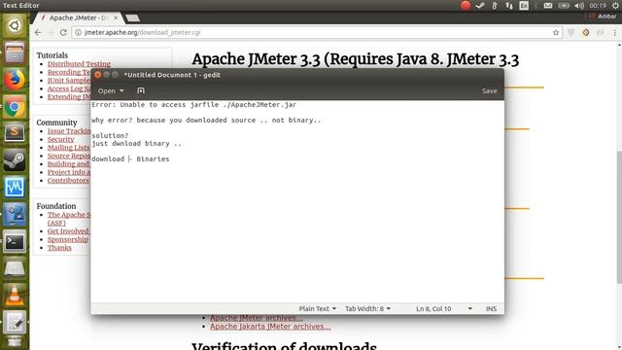Image resolution: width=622 pixels, height=350 pixels.
Task: Save the gedit document
Action: [x=489, y=90]
